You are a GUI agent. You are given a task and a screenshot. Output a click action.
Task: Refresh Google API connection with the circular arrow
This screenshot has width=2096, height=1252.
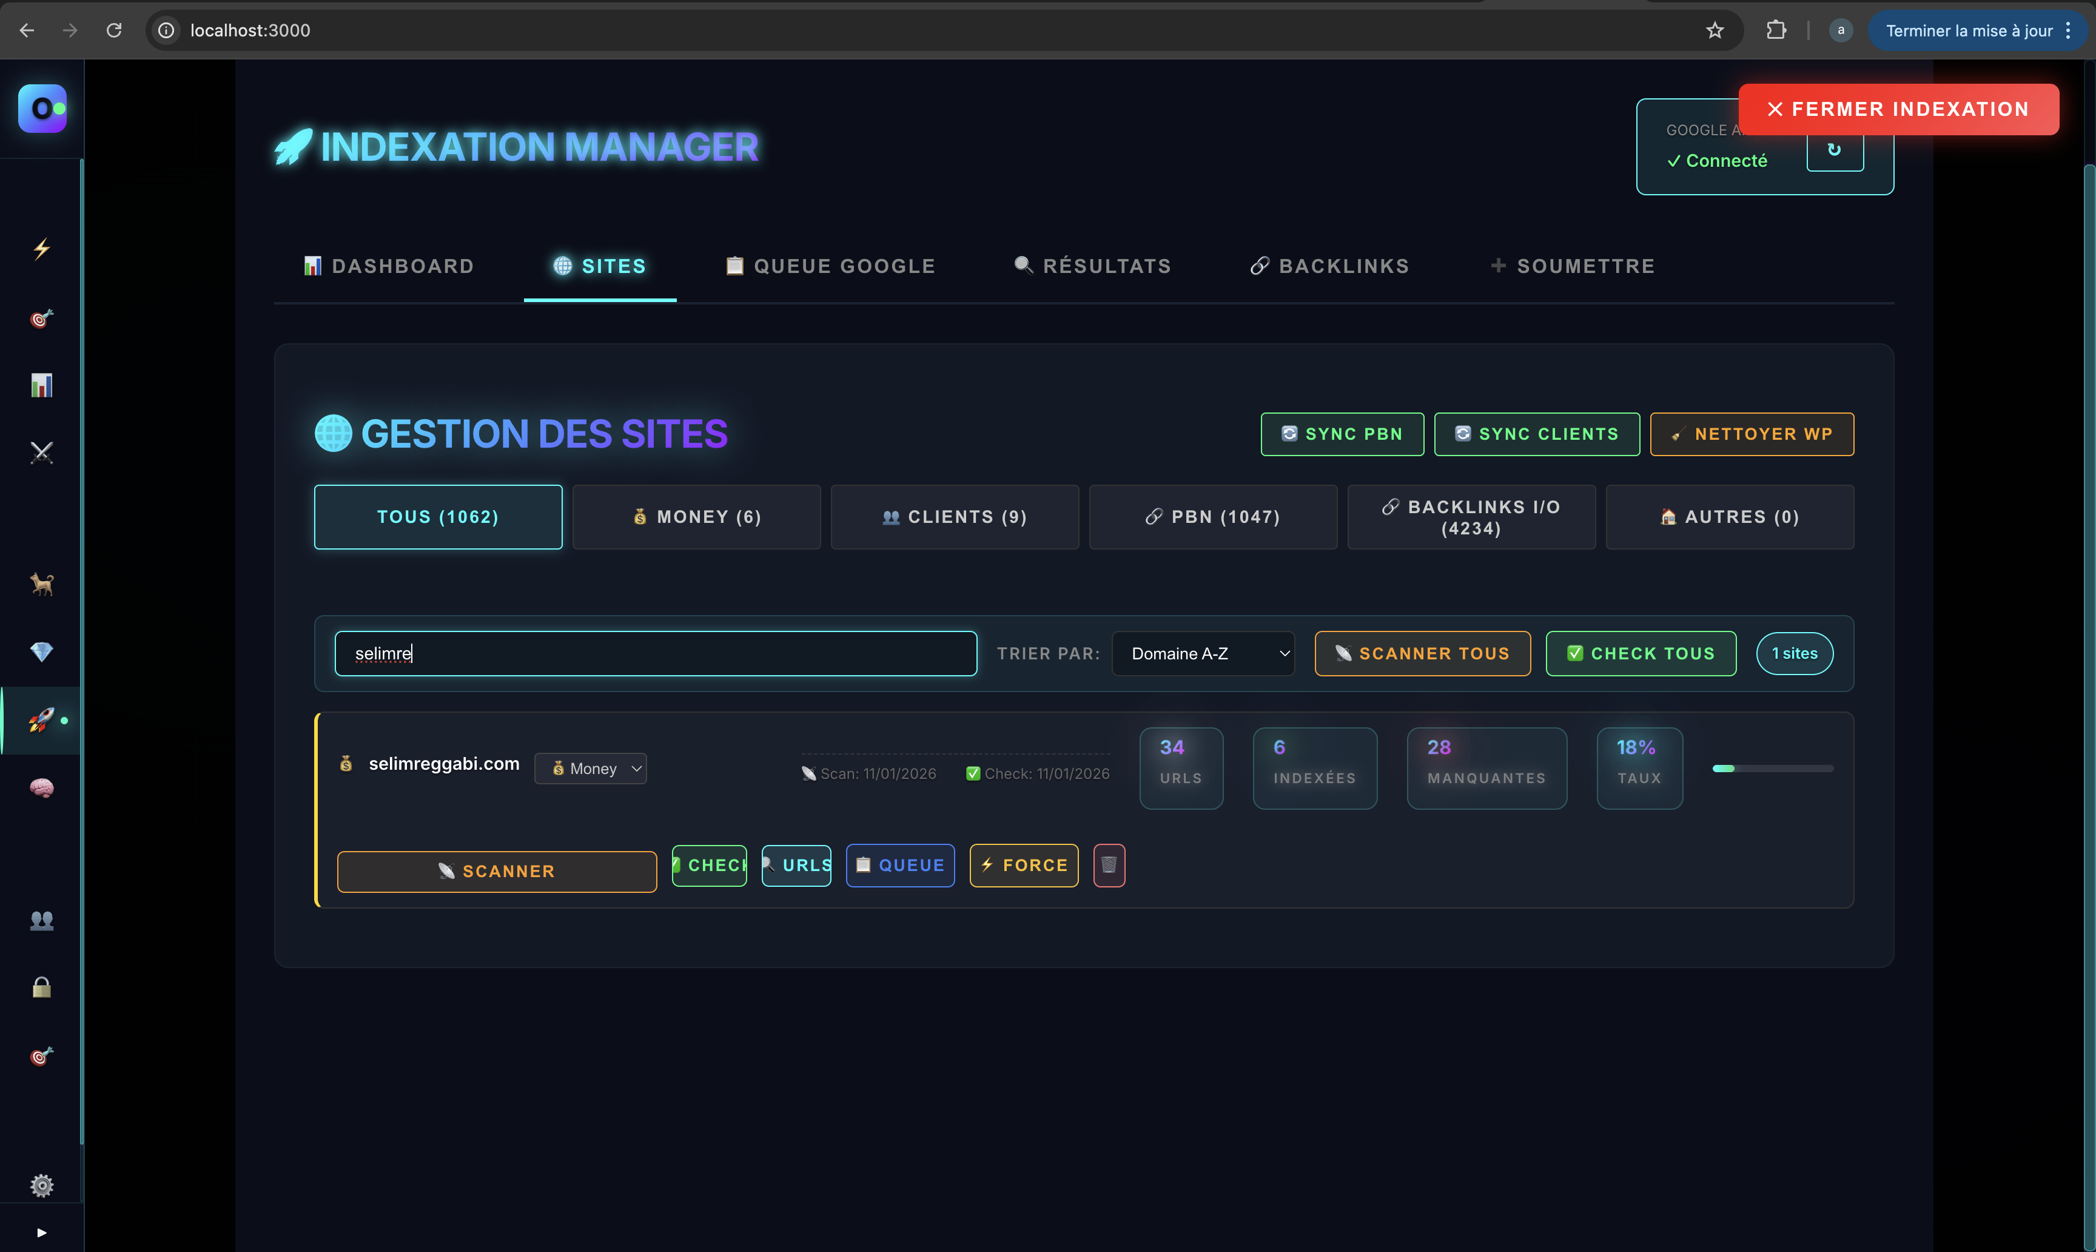pos(1835,150)
